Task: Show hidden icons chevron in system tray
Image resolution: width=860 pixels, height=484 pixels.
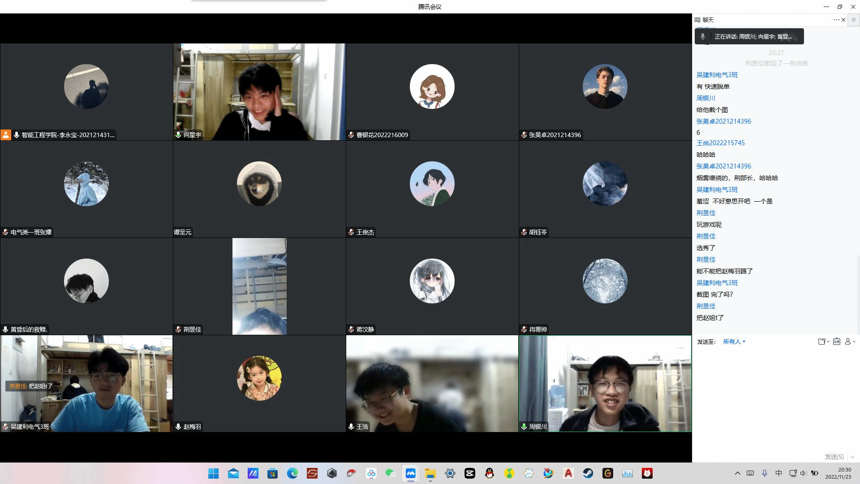Action: coord(737,473)
